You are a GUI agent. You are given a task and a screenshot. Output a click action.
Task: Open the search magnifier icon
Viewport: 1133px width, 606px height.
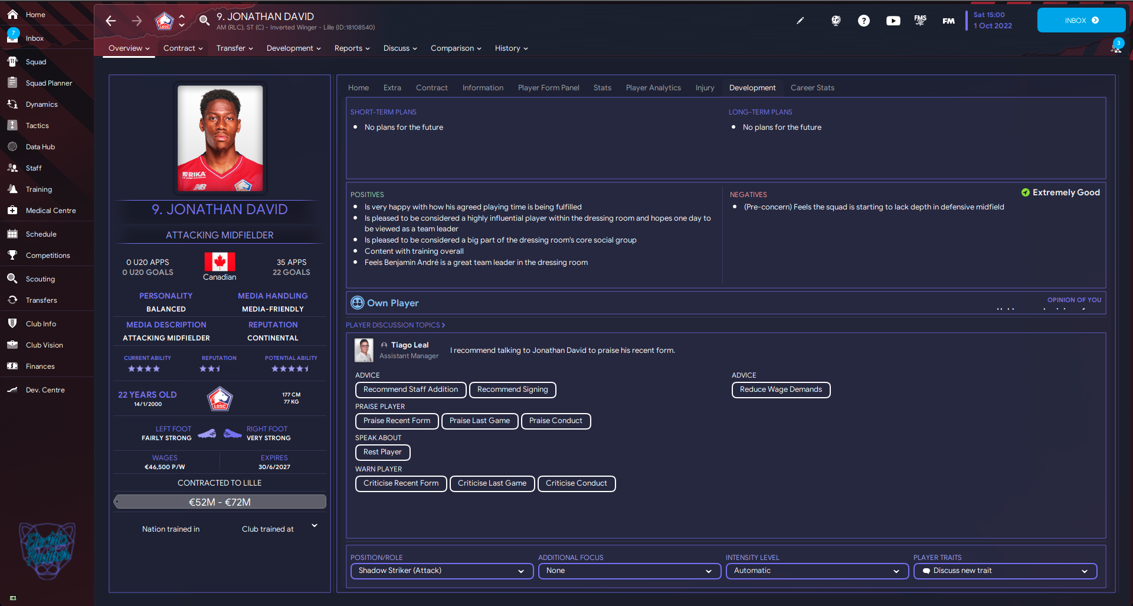coord(204,21)
